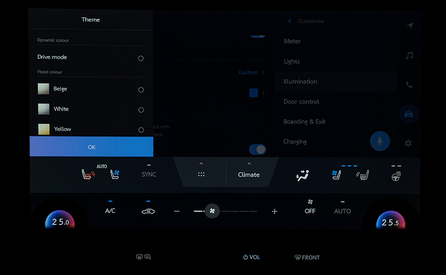Select the airflow direction mode icon

tap(302, 176)
